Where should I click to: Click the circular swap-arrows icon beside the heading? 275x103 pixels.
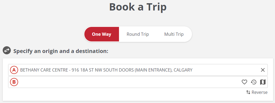pos(7,50)
